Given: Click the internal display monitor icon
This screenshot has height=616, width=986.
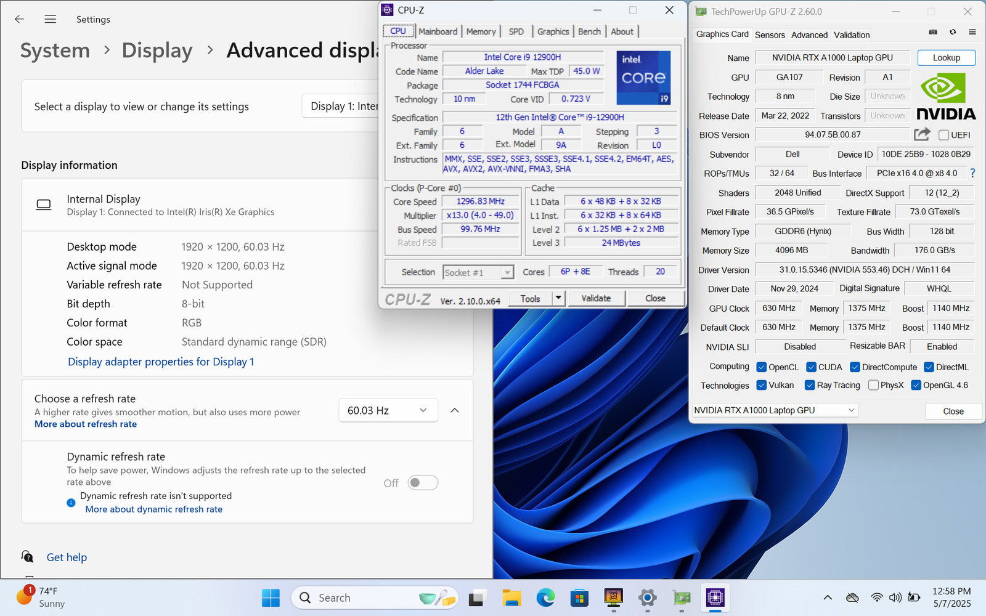Looking at the screenshot, I should [x=44, y=205].
